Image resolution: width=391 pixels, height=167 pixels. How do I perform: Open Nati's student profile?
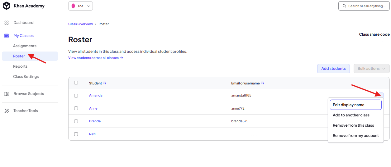coord(92,134)
